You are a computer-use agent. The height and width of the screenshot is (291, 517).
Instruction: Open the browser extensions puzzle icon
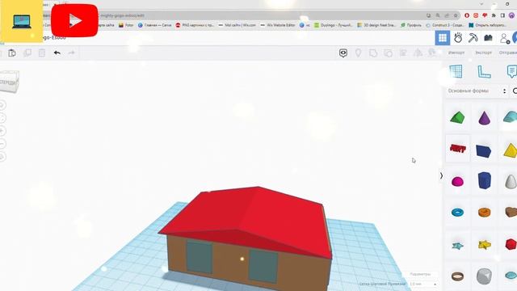coord(494,15)
